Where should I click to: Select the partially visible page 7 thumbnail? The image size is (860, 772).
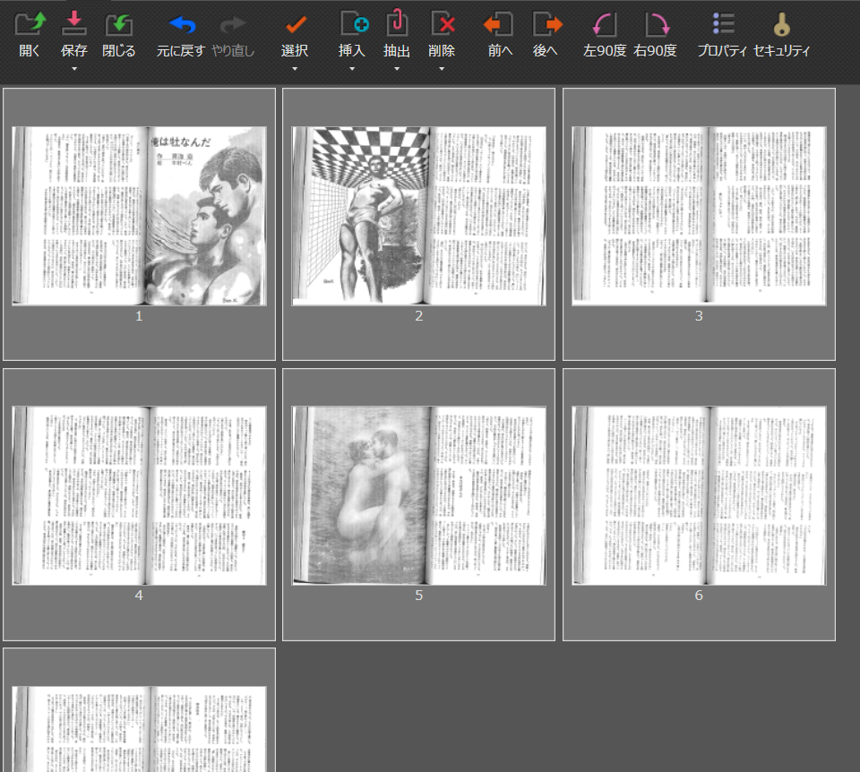tap(140, 729)
